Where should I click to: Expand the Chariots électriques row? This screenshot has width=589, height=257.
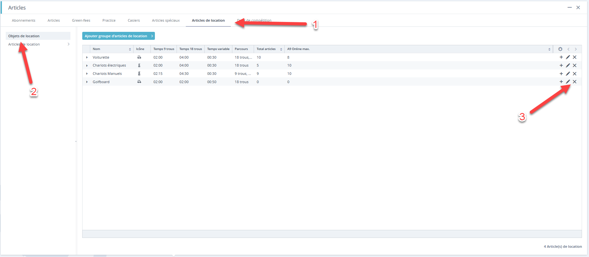[87, 66]
